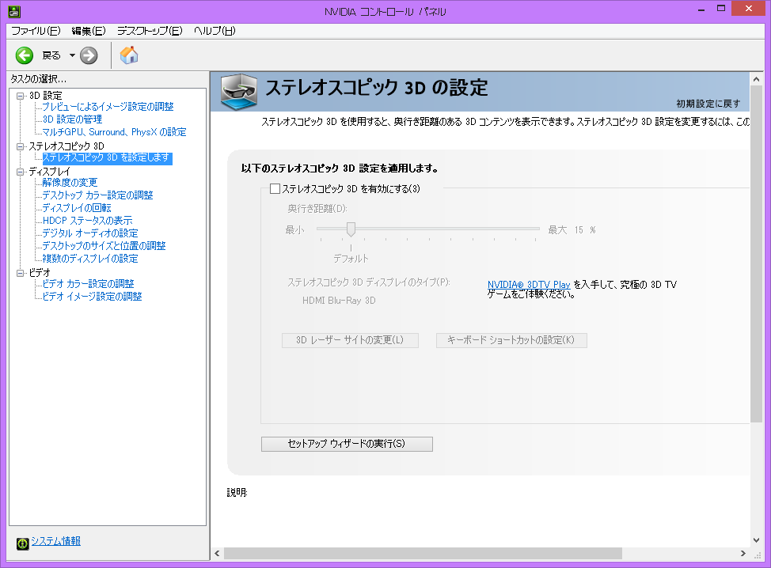Select ステレオスコピック 3D を設定します
This screenshot has height=568, width=771.
pos(107,157)
